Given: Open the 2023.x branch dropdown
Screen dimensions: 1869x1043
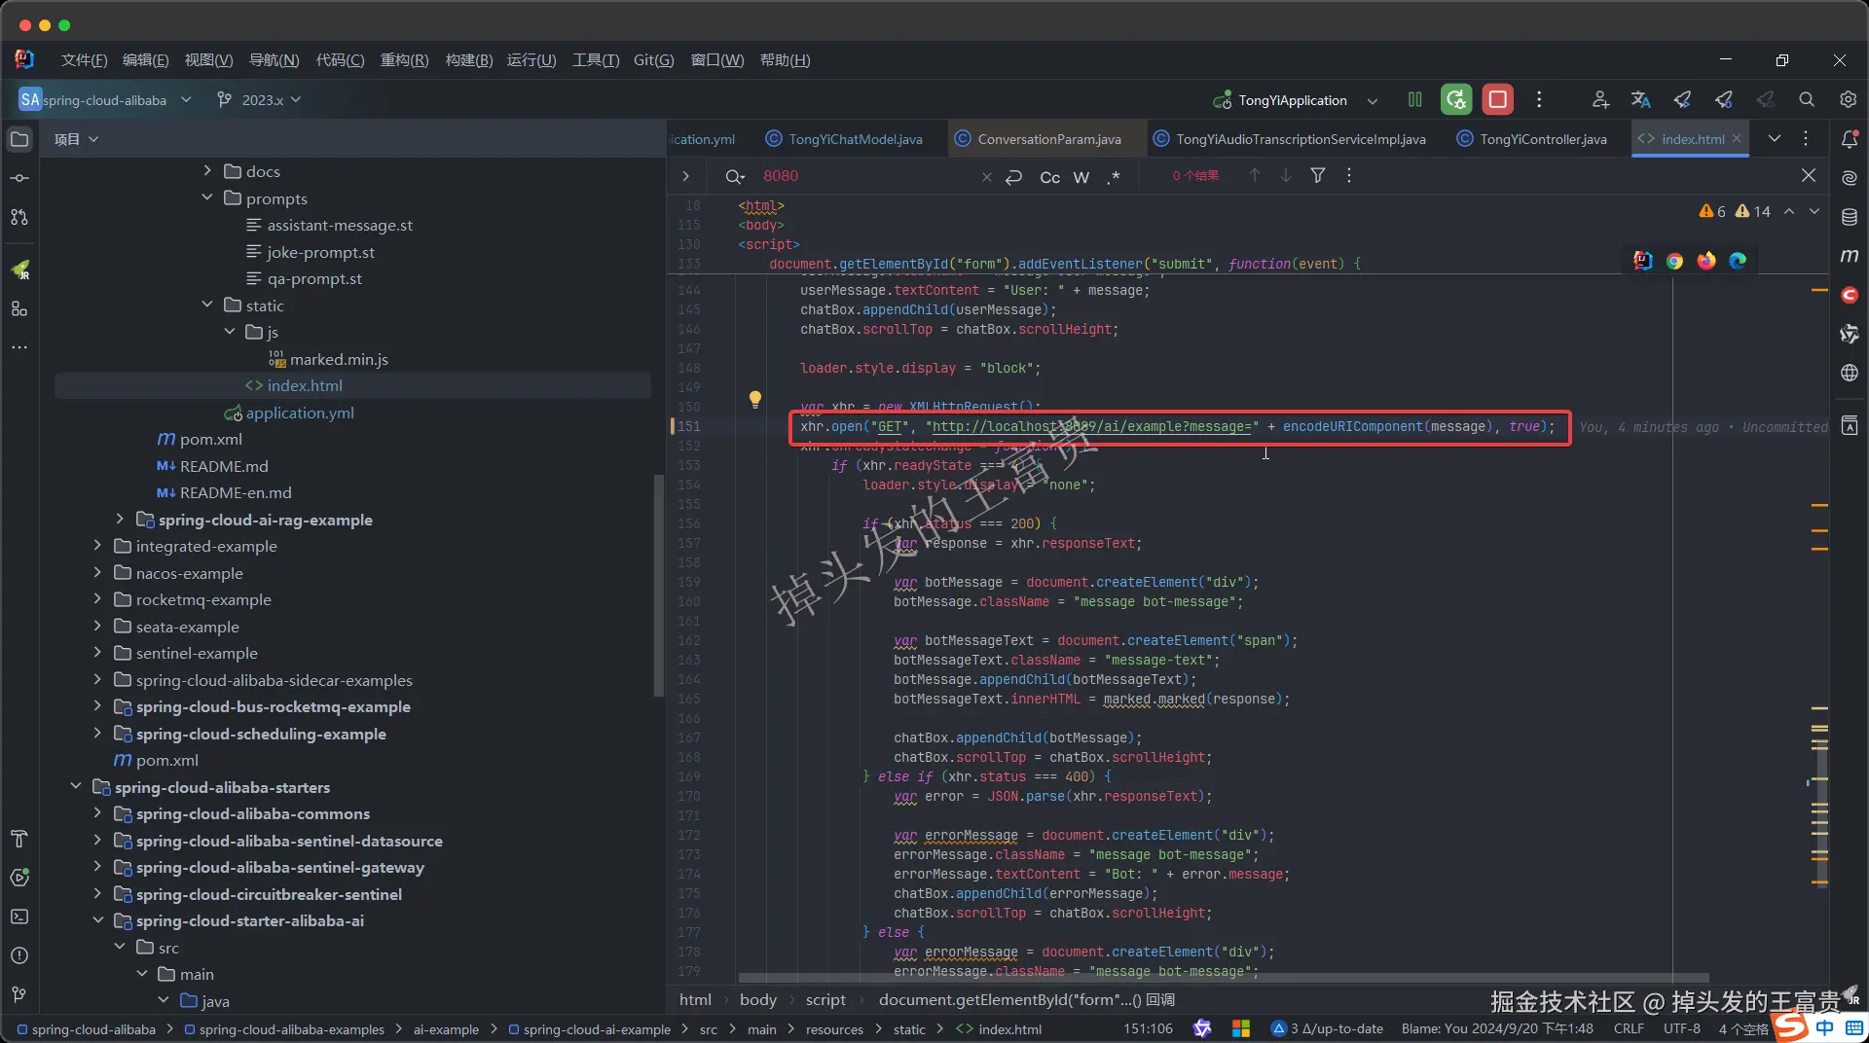Looking at the screenshot, I should click(x=259, y=100).
